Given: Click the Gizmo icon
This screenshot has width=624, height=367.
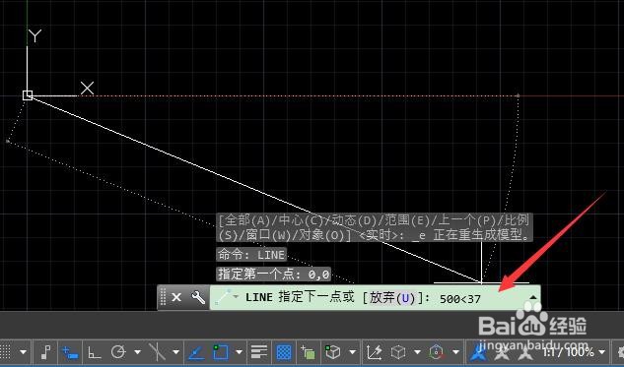Looking at the screenshot, I should click(436, 352).
